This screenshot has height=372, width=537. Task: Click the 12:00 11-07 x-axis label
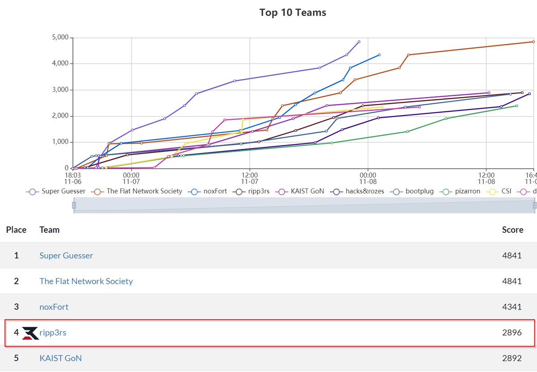[250, 178]
